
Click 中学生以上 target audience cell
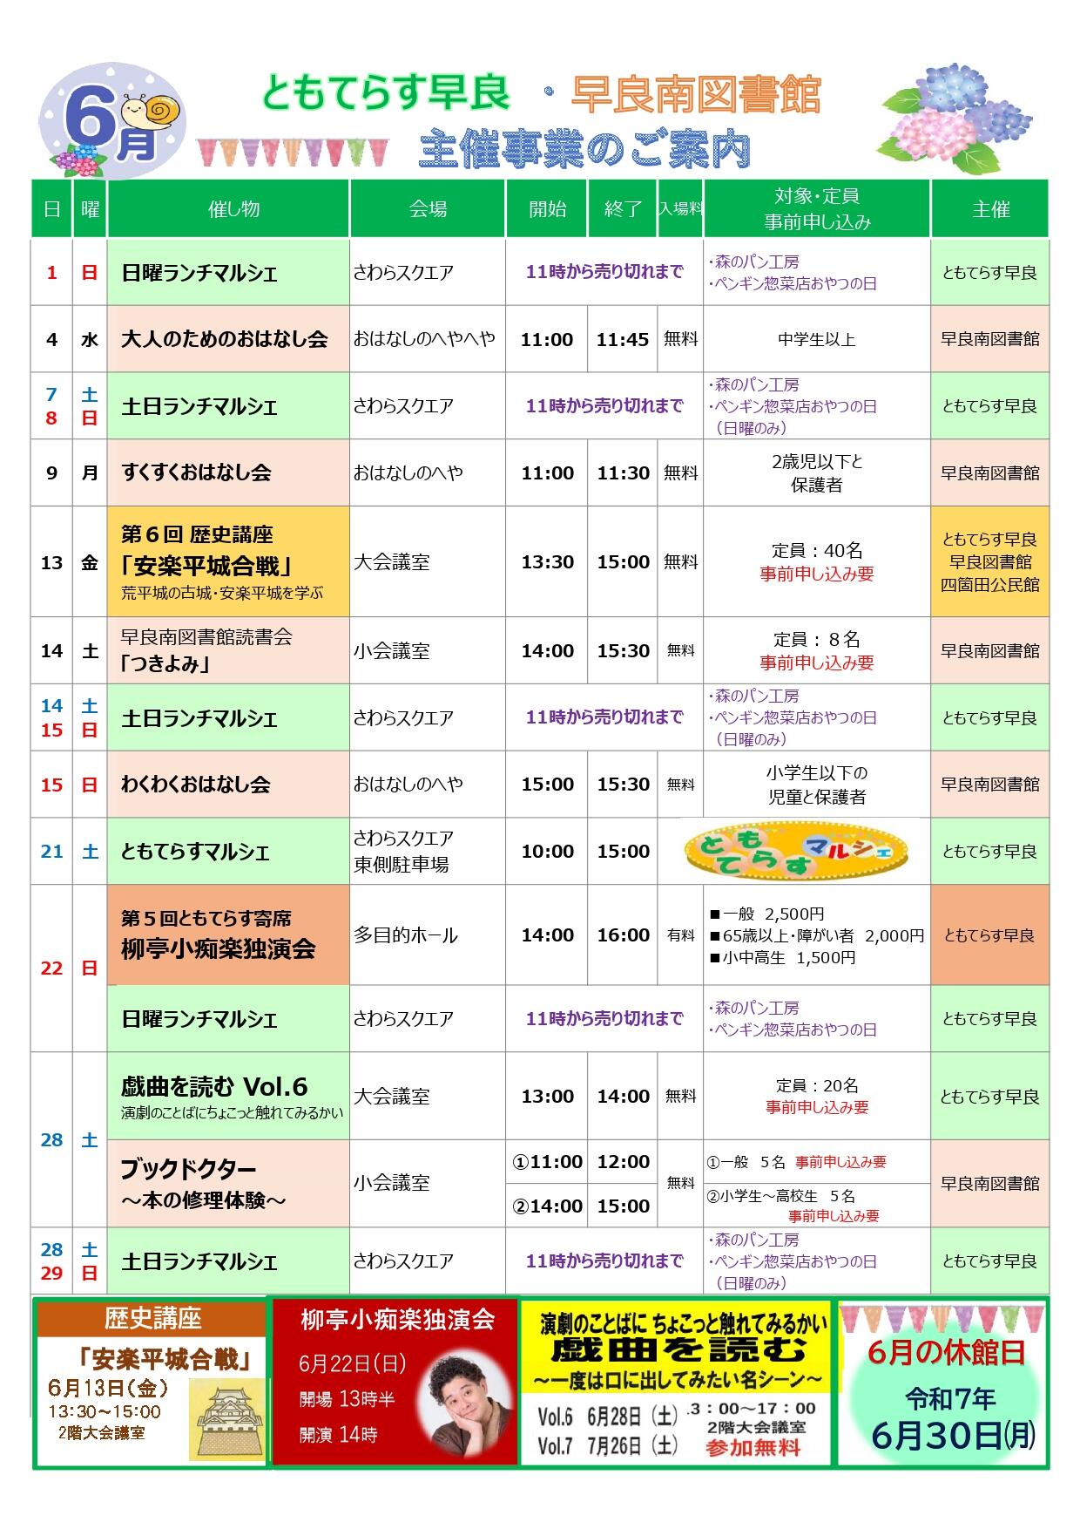pos(817,339)
